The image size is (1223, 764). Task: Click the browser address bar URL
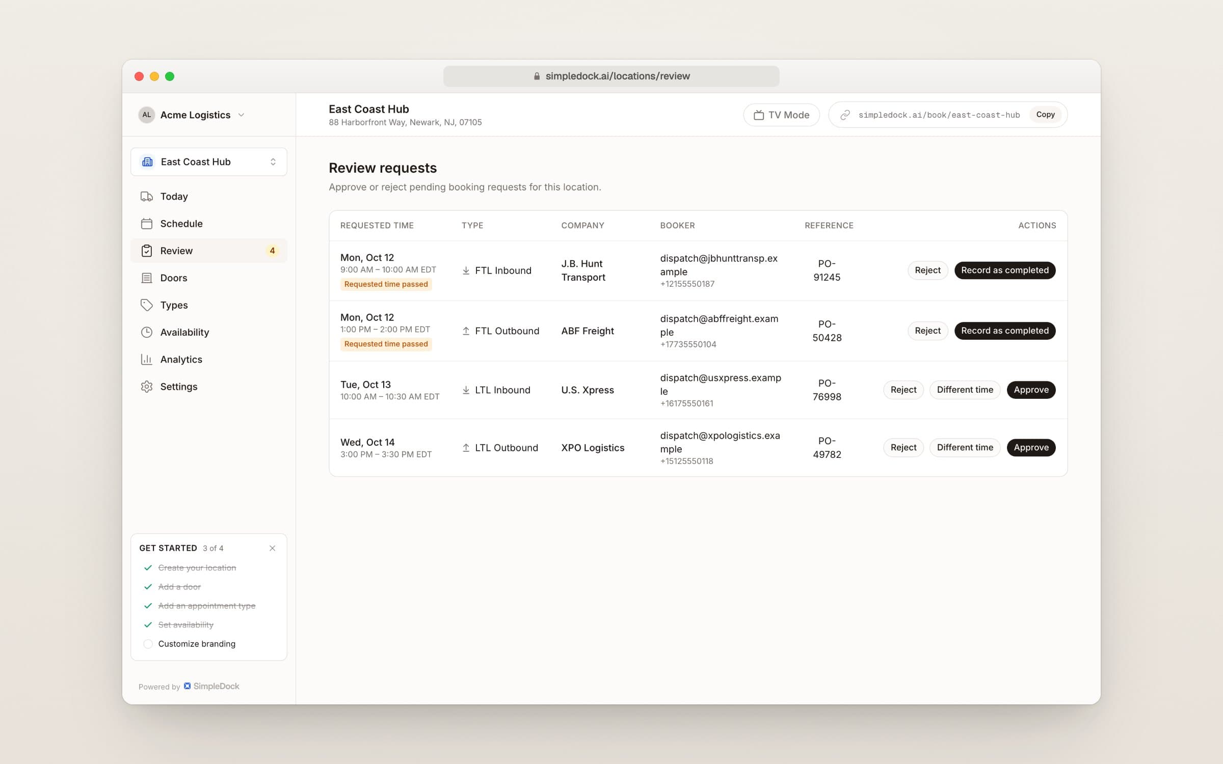(611, 76)
